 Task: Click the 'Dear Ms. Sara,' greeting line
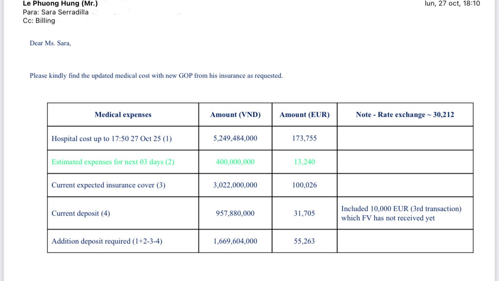tap(50, 43)
